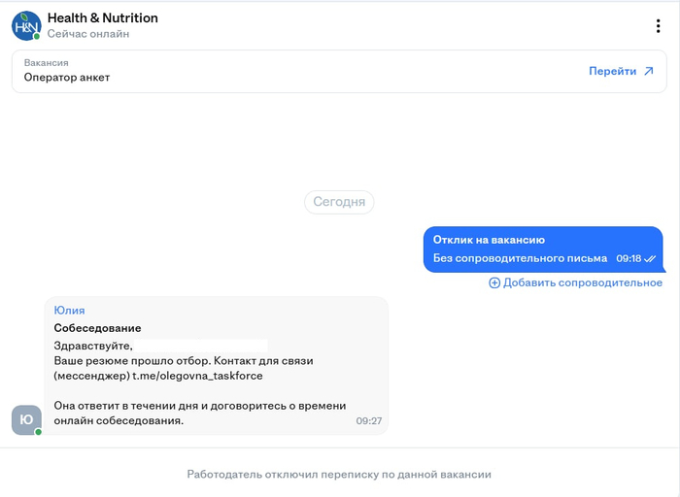
Task: Click the Health & Nutrition chat title
Action: [102, 17]
